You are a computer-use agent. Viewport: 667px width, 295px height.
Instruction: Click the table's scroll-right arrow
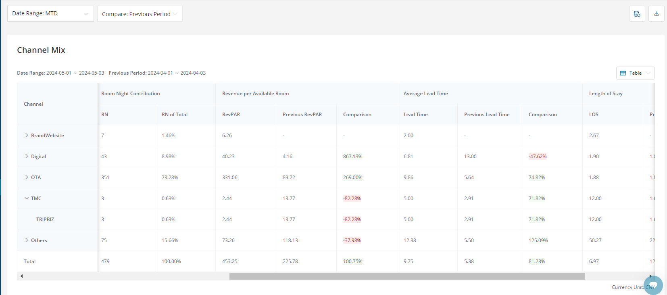tap(650, 276)
